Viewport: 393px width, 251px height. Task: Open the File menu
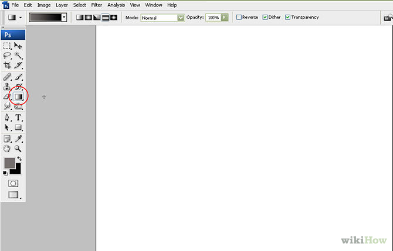[x=15, y=5]
